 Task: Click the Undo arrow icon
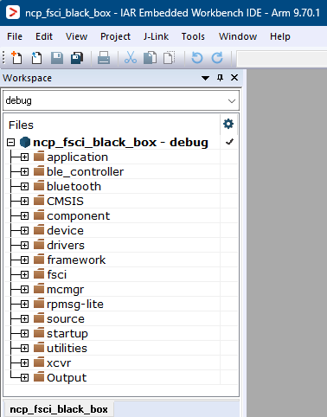[x=197, y=57]
